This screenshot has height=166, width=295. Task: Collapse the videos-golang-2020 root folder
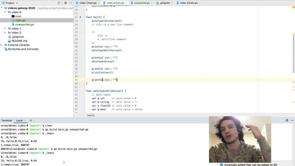tap(2, 8)
